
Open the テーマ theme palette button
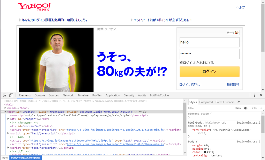[x=233, y=33]
